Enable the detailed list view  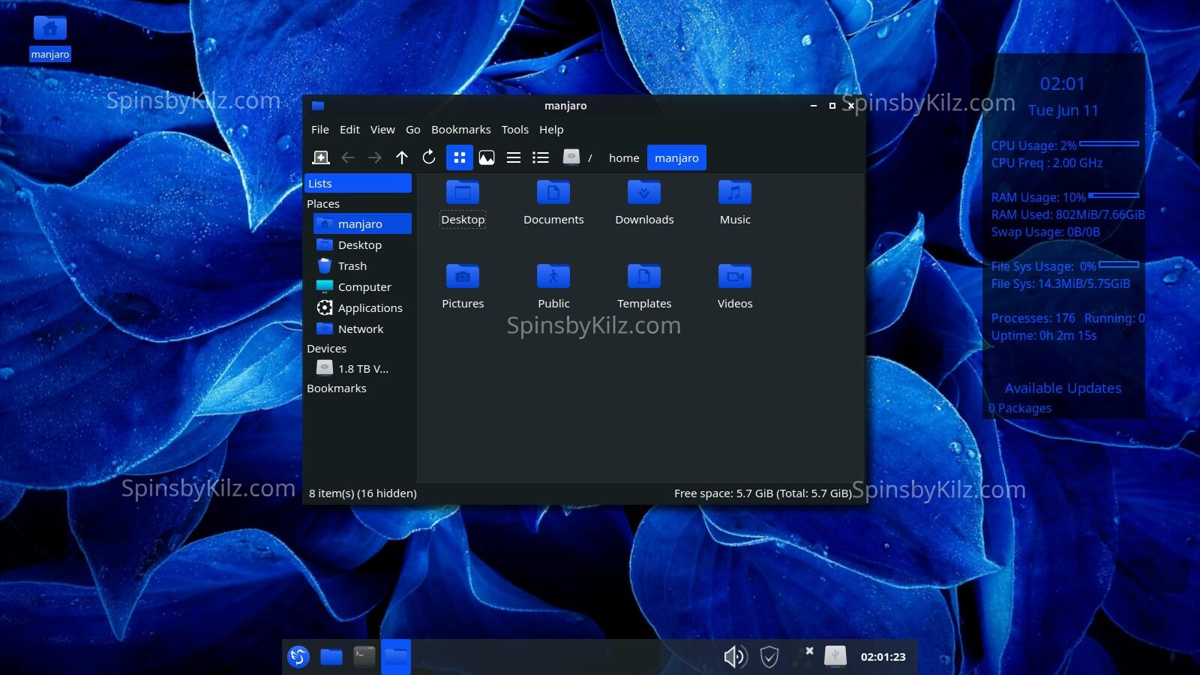pyautogui.click(x=541, y=157)
